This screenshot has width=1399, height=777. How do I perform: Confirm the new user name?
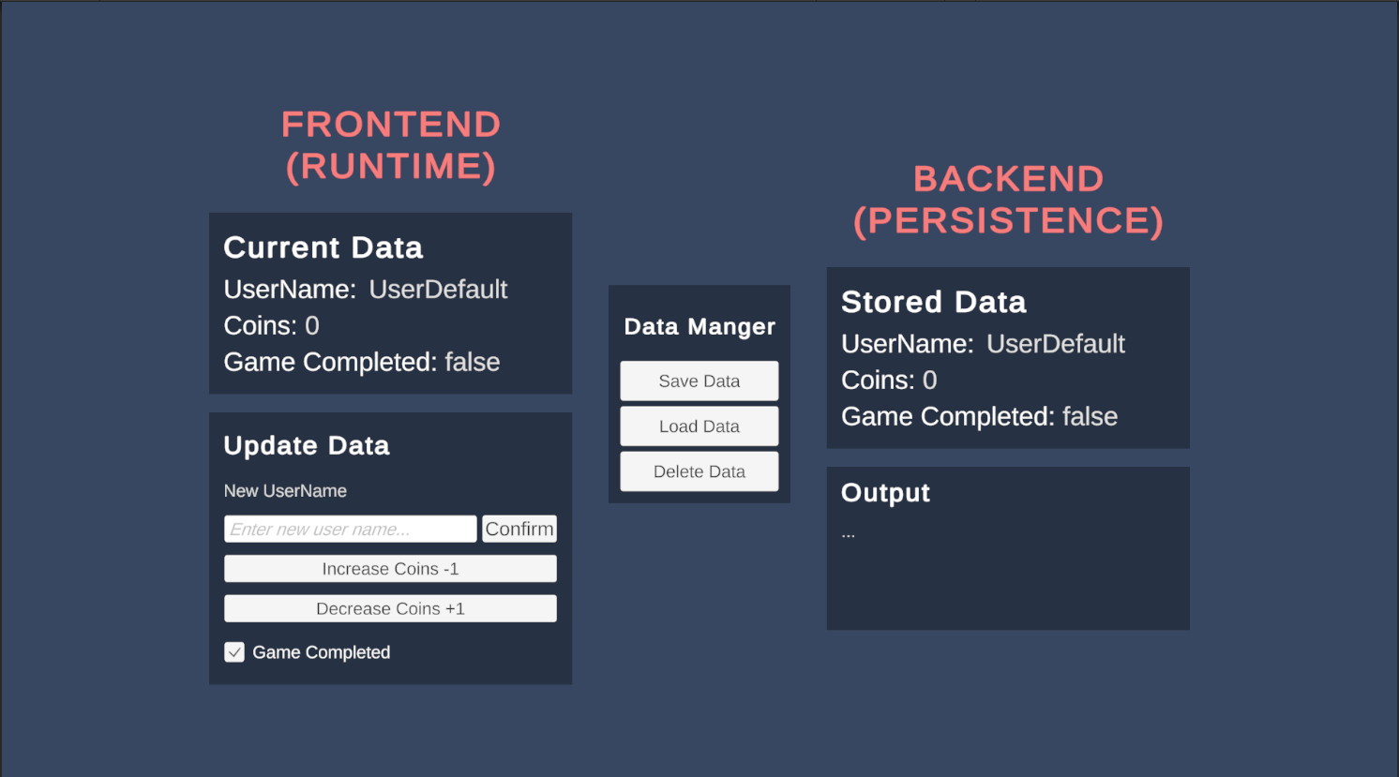click(x=519, y=529)
